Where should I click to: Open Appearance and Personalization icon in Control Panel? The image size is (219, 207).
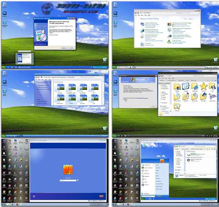[169, 30]
